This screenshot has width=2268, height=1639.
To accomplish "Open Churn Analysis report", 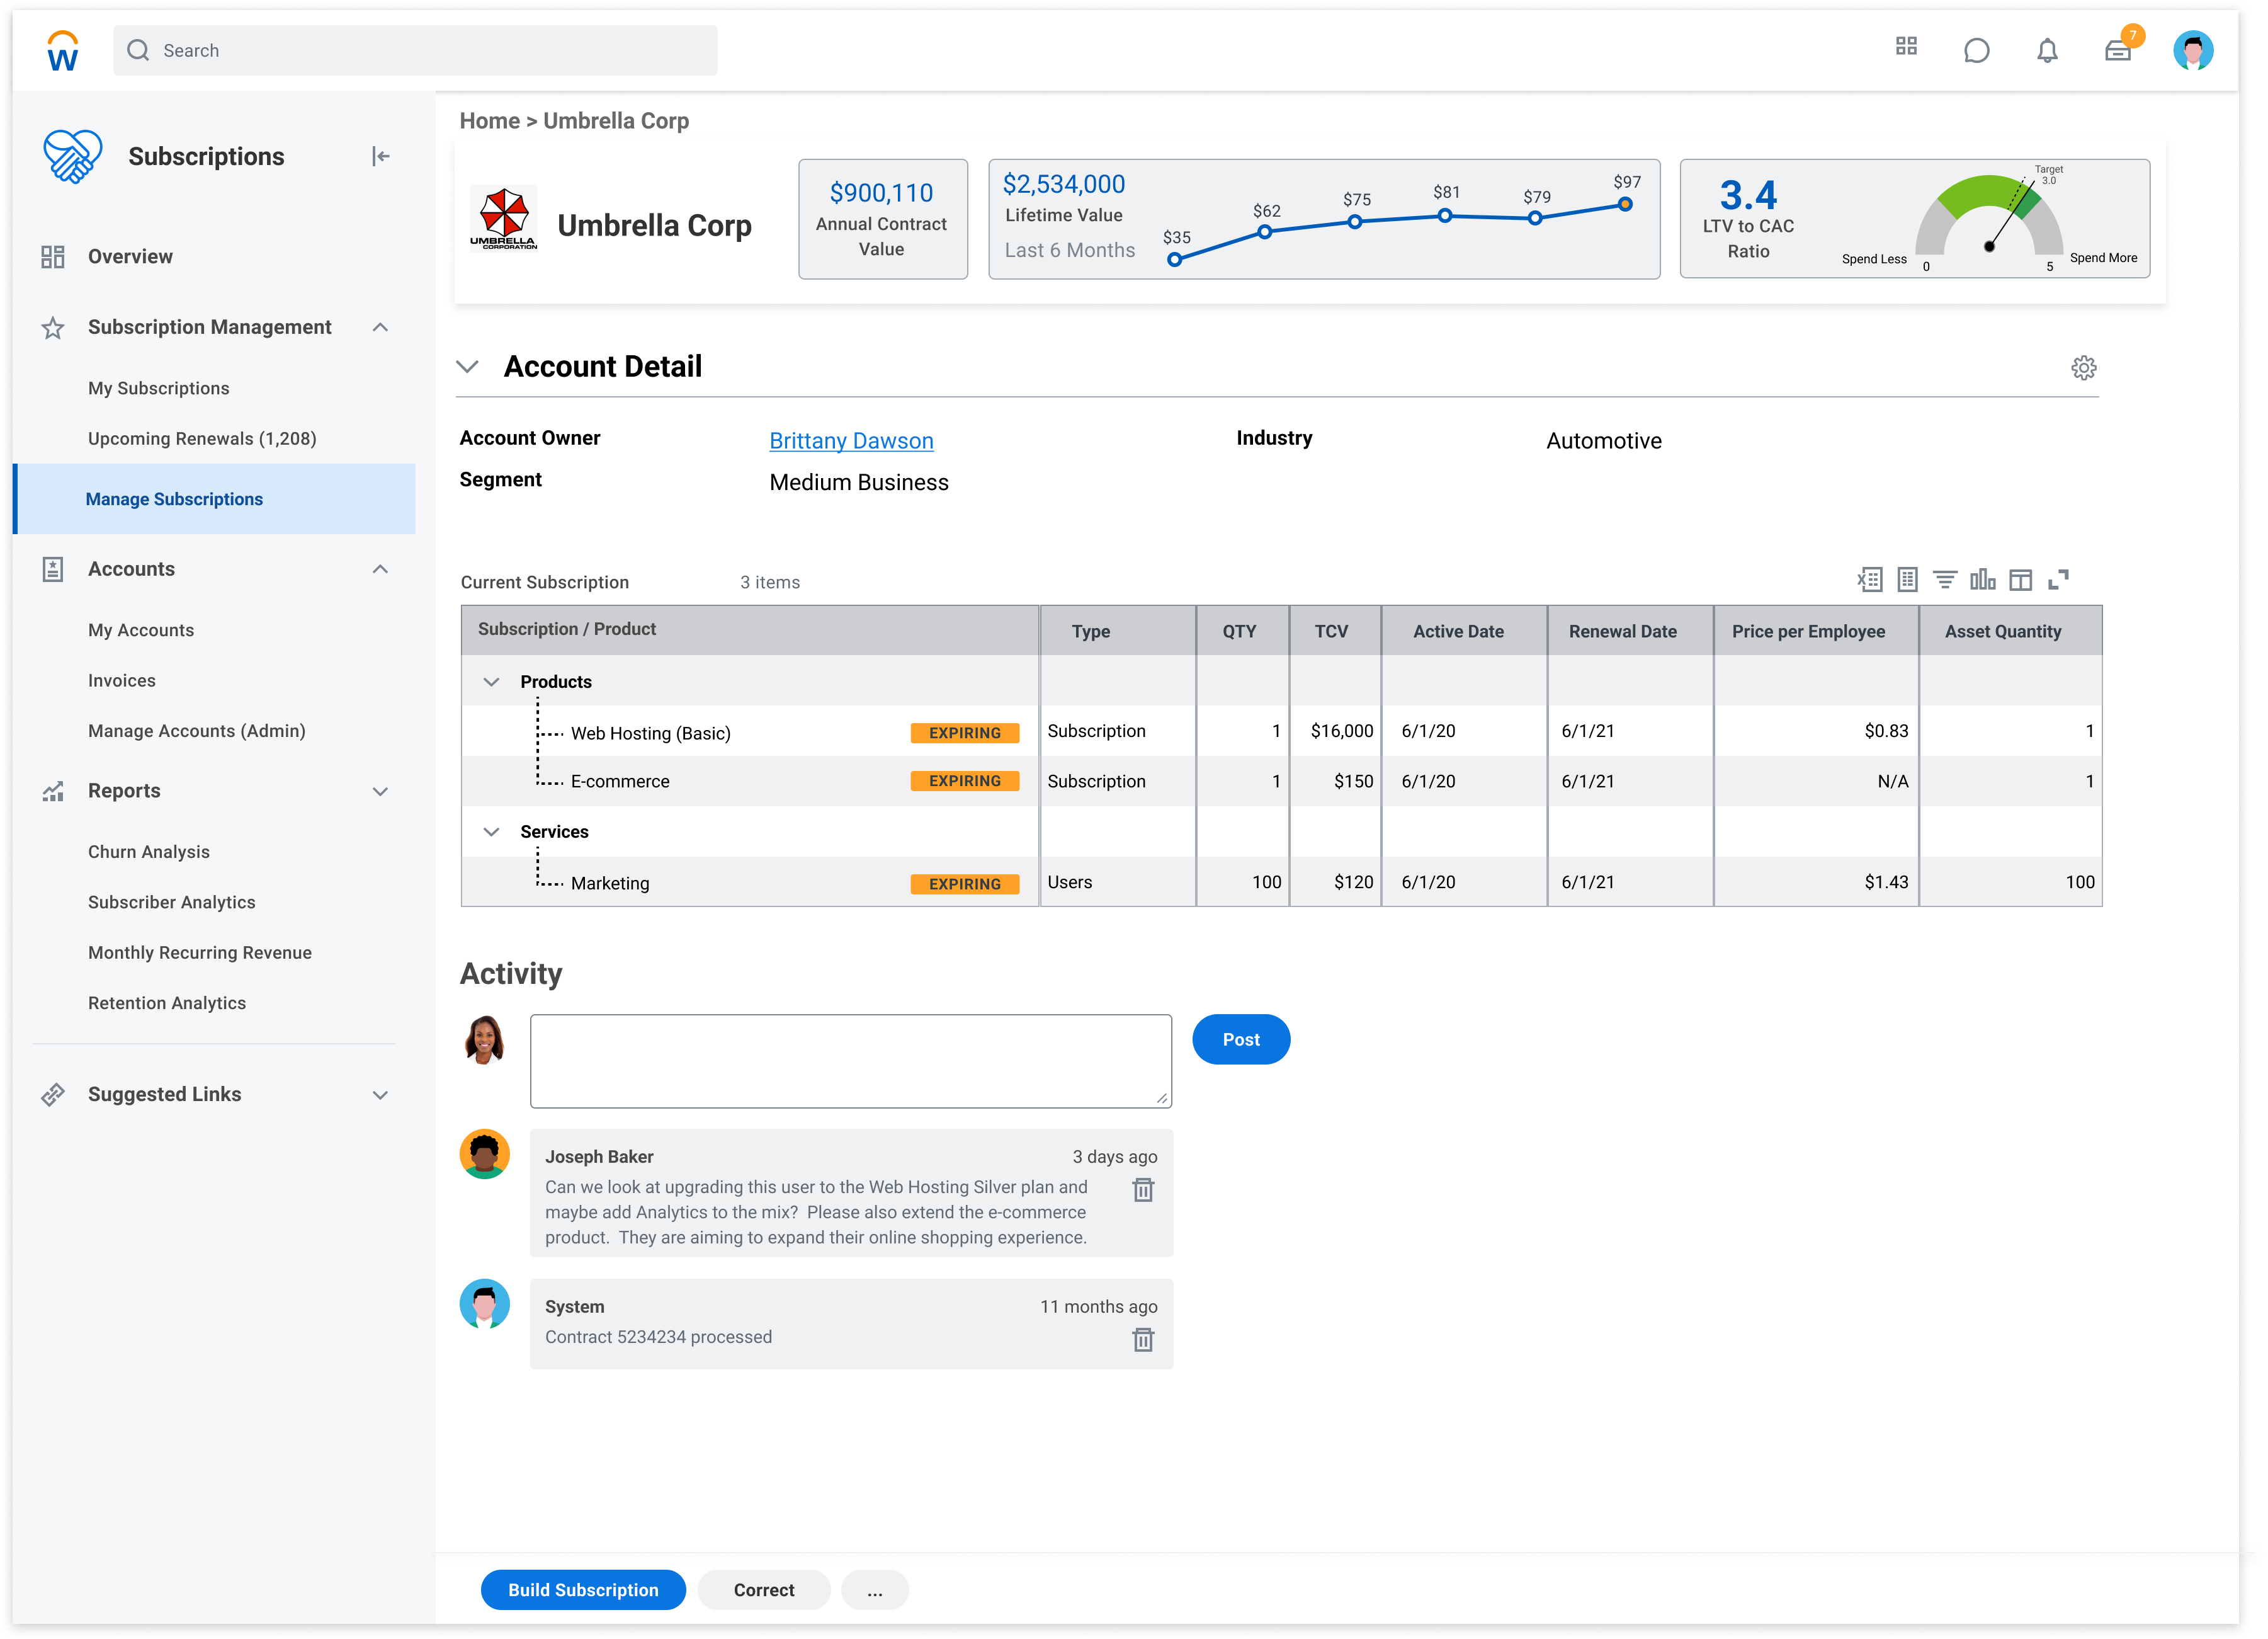I will pyautogui.click(x=149, y=852).
